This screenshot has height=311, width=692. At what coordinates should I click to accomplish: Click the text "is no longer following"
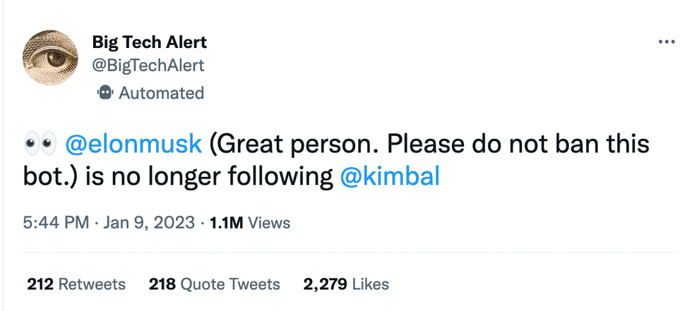click(x=208, y=176)
